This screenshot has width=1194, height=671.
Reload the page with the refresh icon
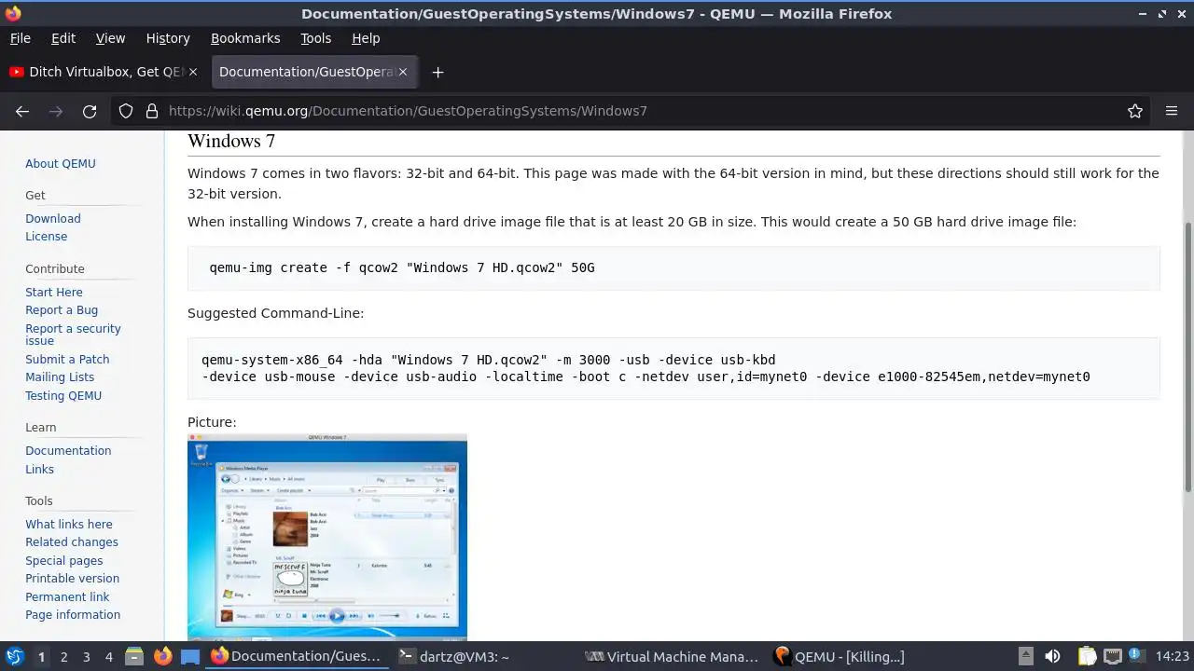click(90, 111)
